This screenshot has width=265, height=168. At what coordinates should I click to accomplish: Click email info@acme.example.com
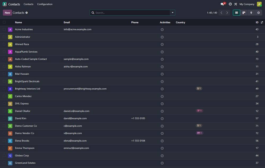(x=77, y=29)
